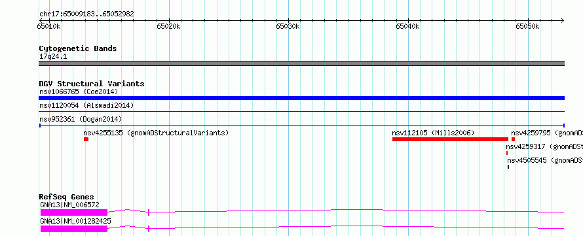Select the nsv4255135 small red variant block

tap(86, 139)
